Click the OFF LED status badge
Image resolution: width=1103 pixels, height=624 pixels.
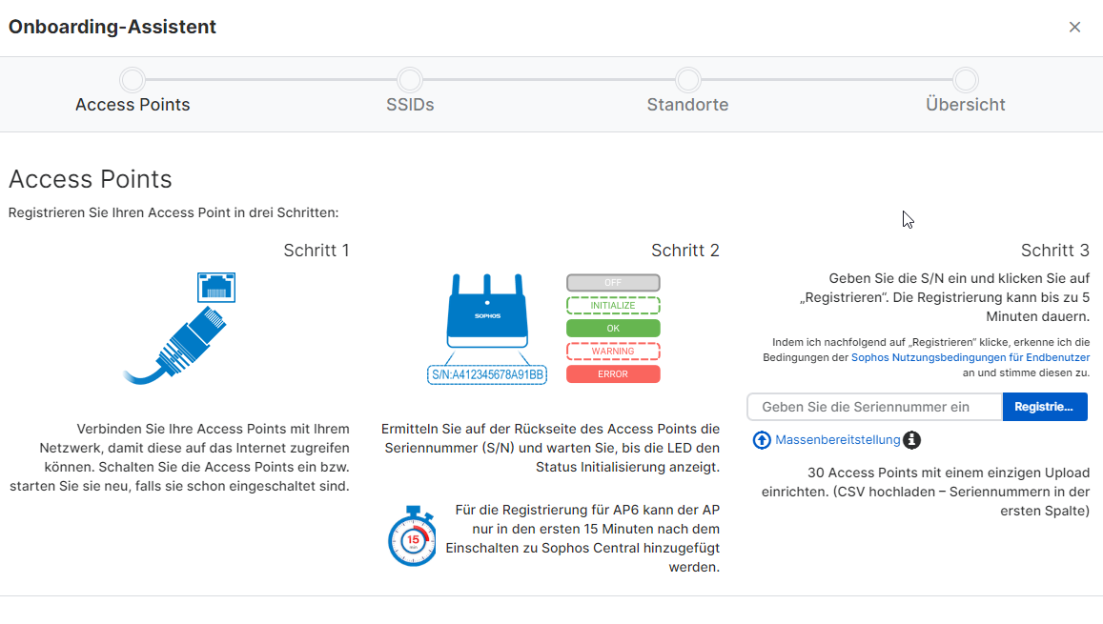pyautogui.click(x=613, y=283)
